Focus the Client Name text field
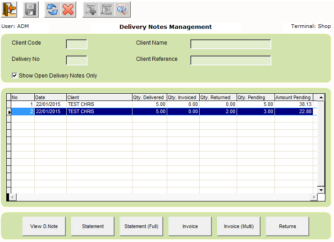This screenshot has width=334, height=242. tap(231, 44)
